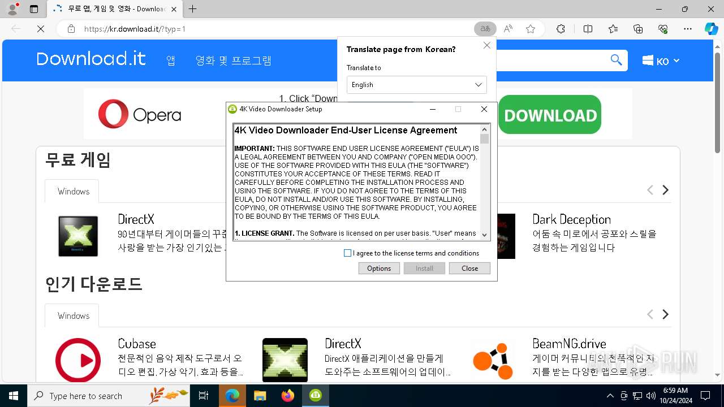Open Favorites list icon in toolbar
This screenshot has width=724, height=407.
pos(613,29)
